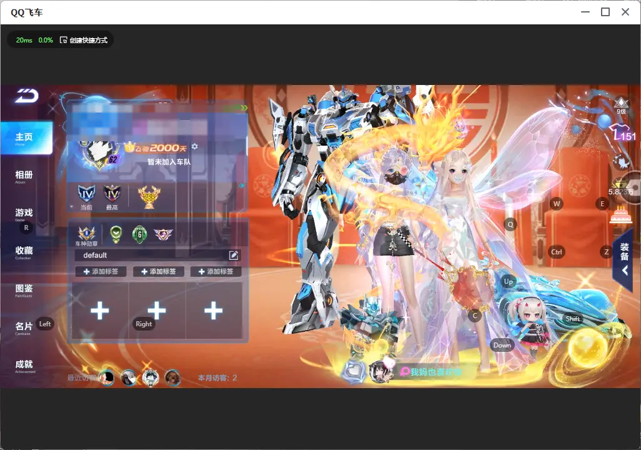Screen dimensions: 641x450
Task: Open the 游戏 game tab
Action: tap(24, 214)
